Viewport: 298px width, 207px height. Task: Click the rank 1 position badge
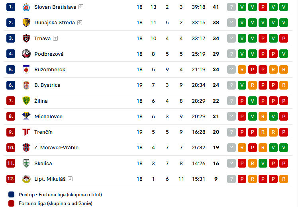(11, 7)
